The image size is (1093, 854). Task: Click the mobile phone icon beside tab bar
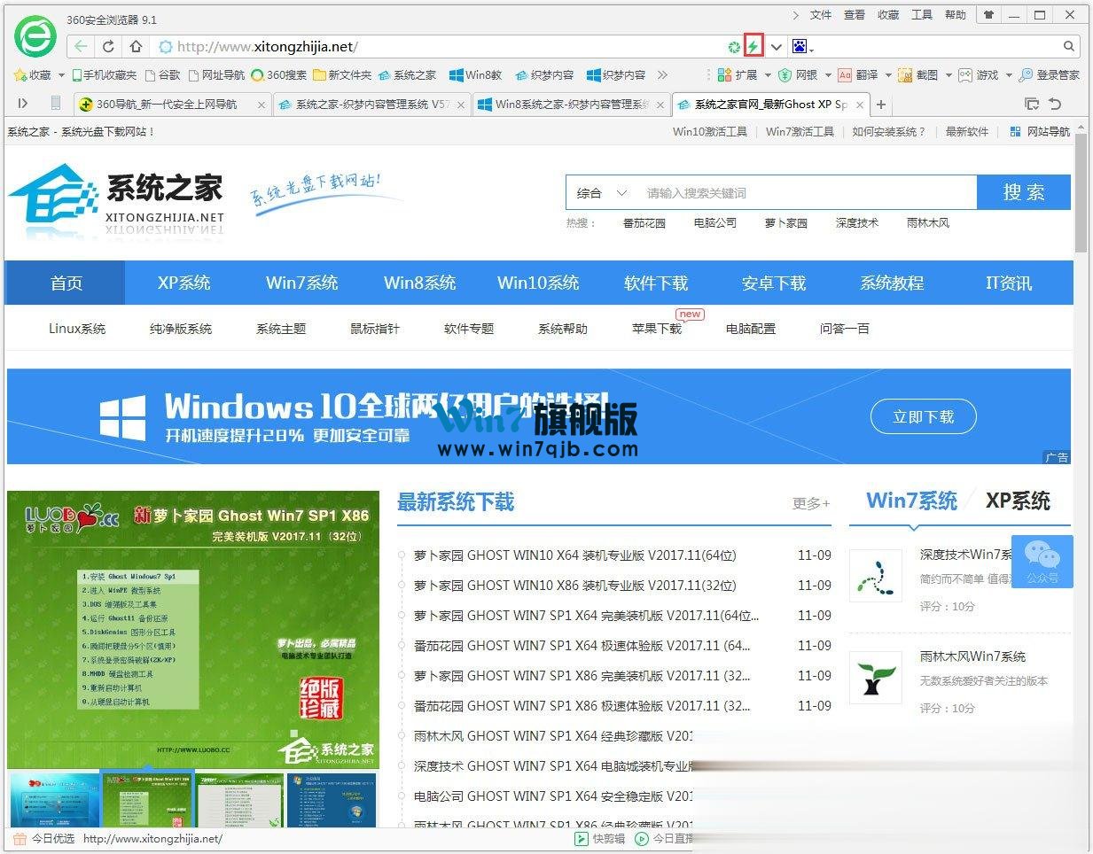pyautogui.click(x=55, y=104)
